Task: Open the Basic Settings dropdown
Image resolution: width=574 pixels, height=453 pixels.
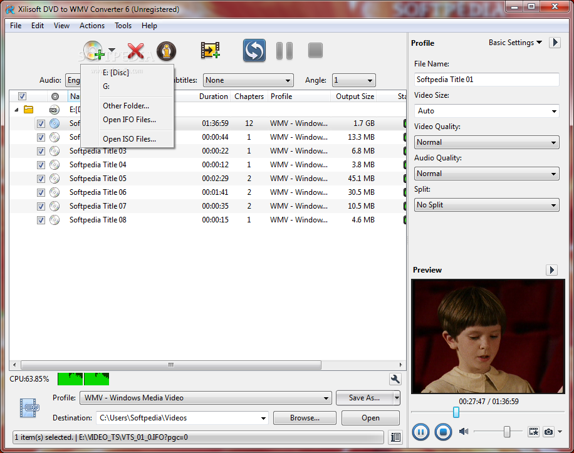Action: 516,43
